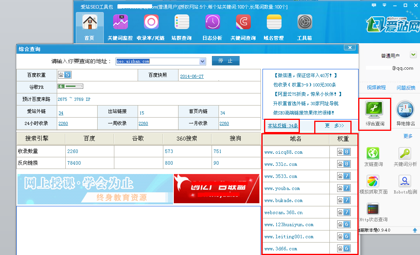Open 视频教程 link
This screenshot has height=255, width=420.
(376, 88)
